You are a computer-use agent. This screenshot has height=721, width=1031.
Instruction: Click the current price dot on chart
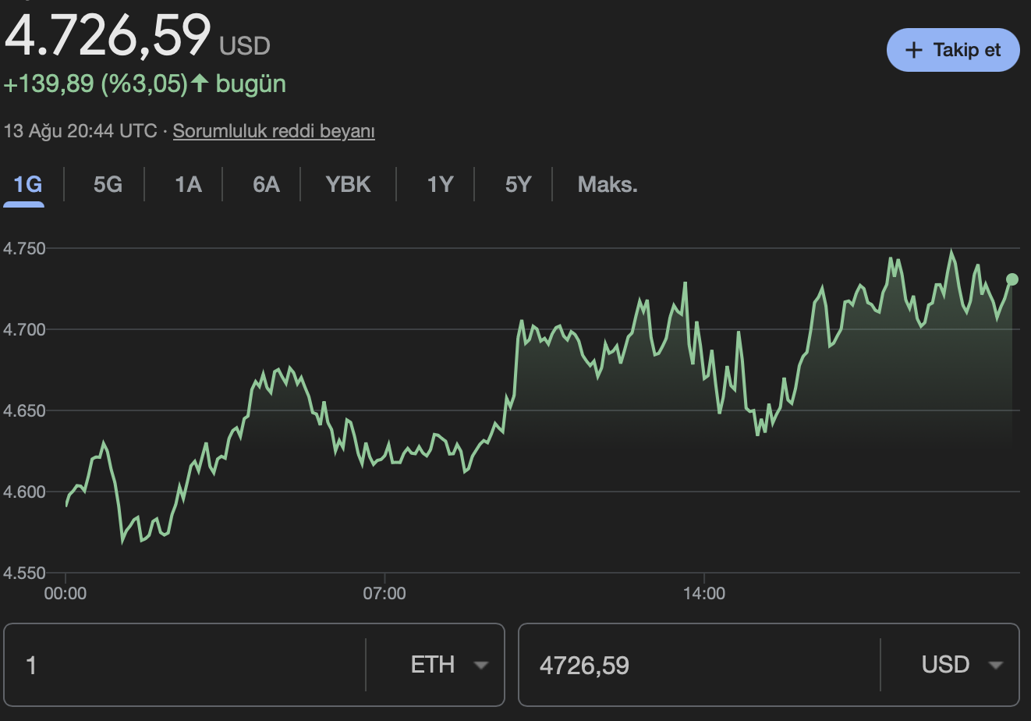click(x=1012, y=279)
